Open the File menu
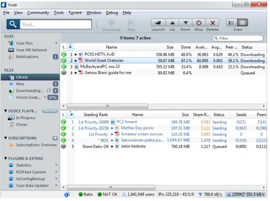The image size is (270, 201). pos(6,13)
